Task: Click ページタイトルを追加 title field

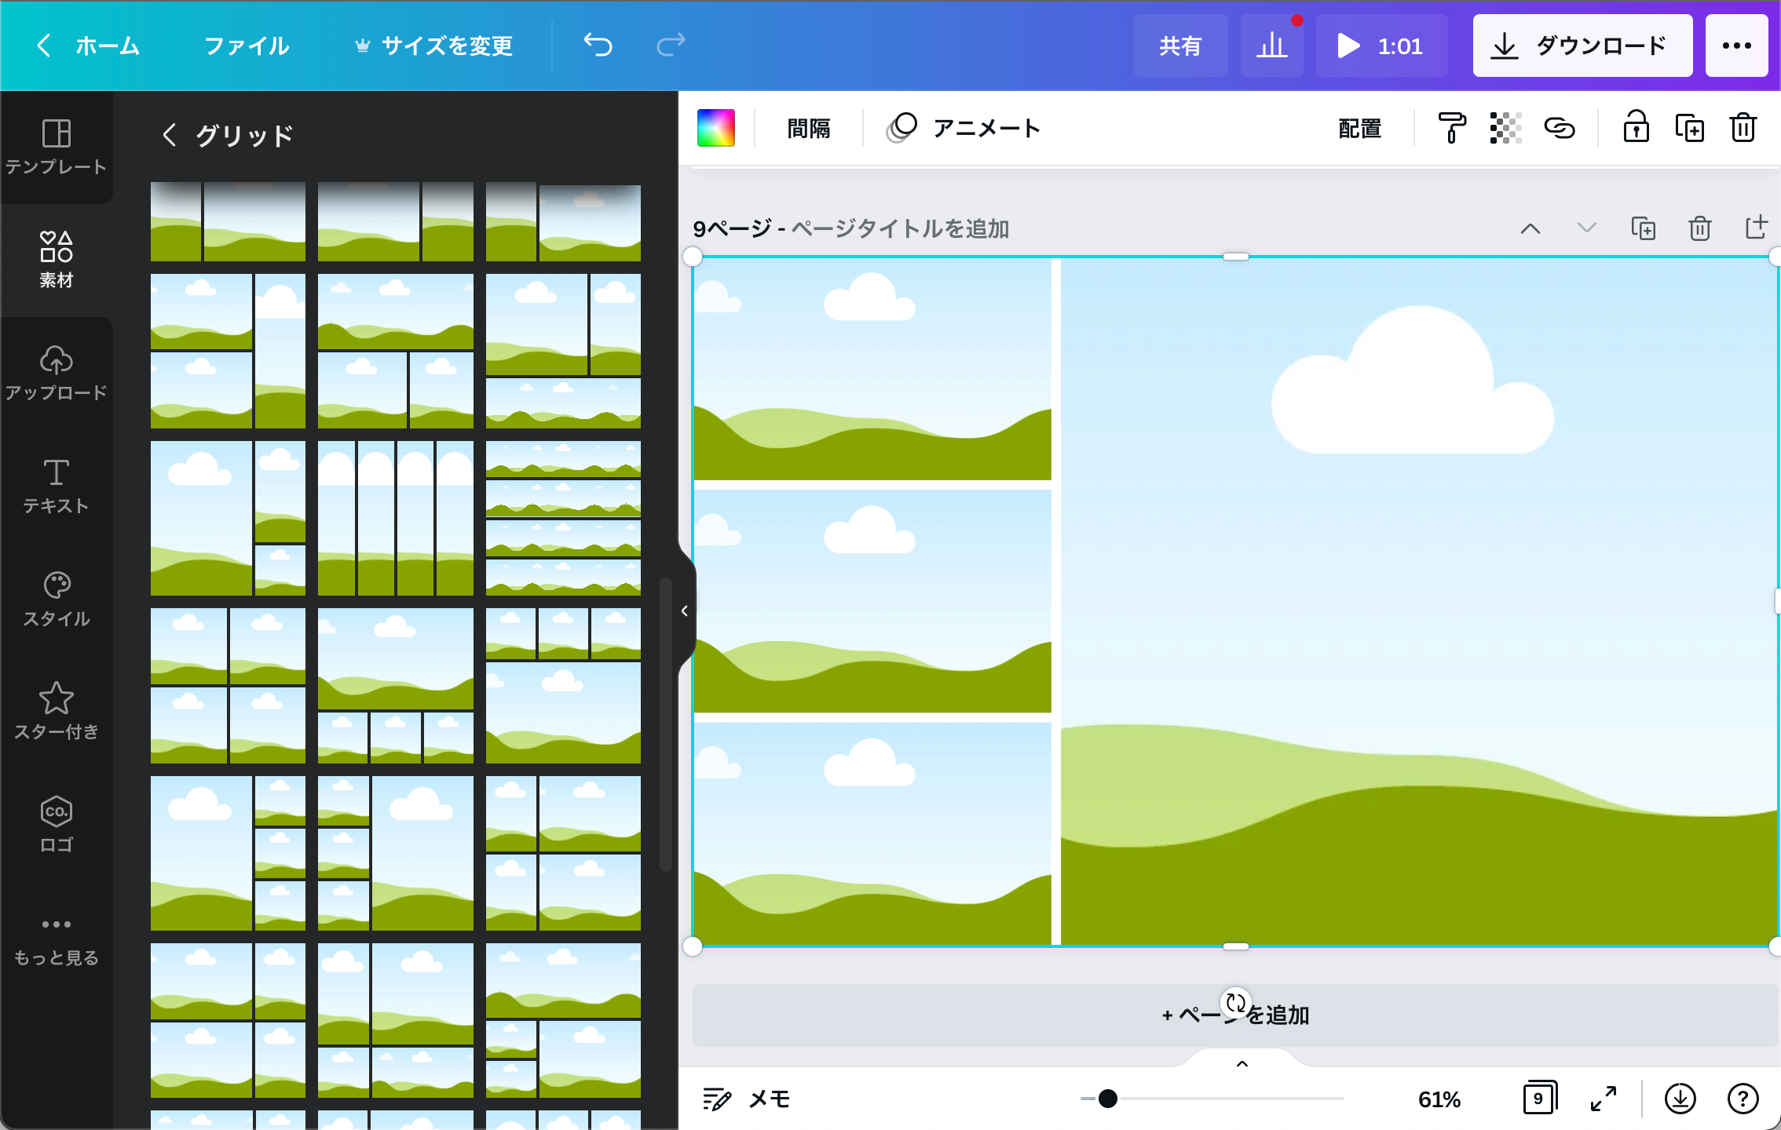Action: pyautogui.click(x=900, y=228)
